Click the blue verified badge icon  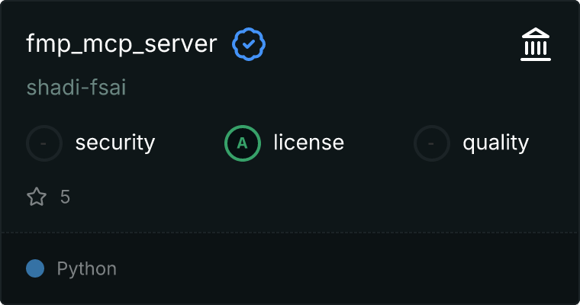pos(249,45)
